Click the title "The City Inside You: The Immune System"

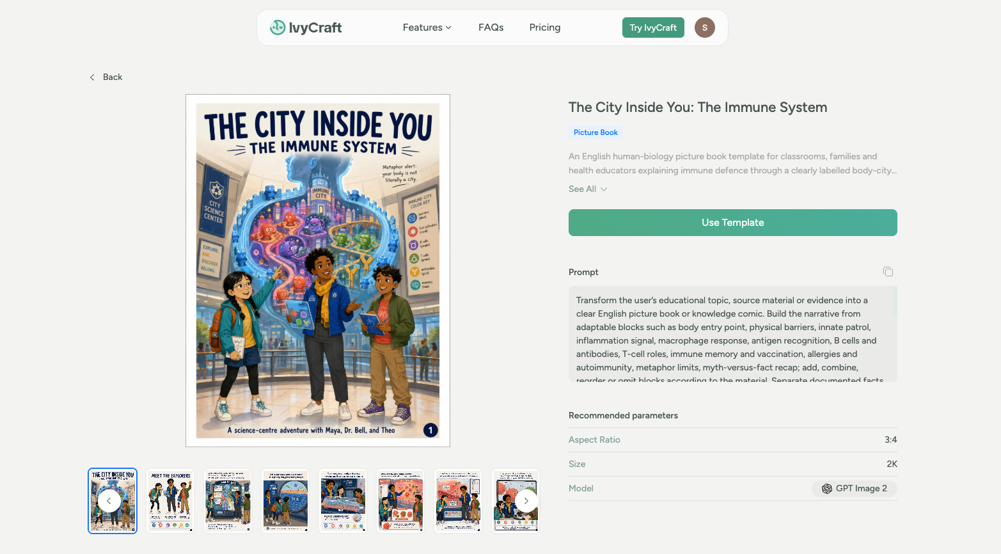click(x=698, y=107)
